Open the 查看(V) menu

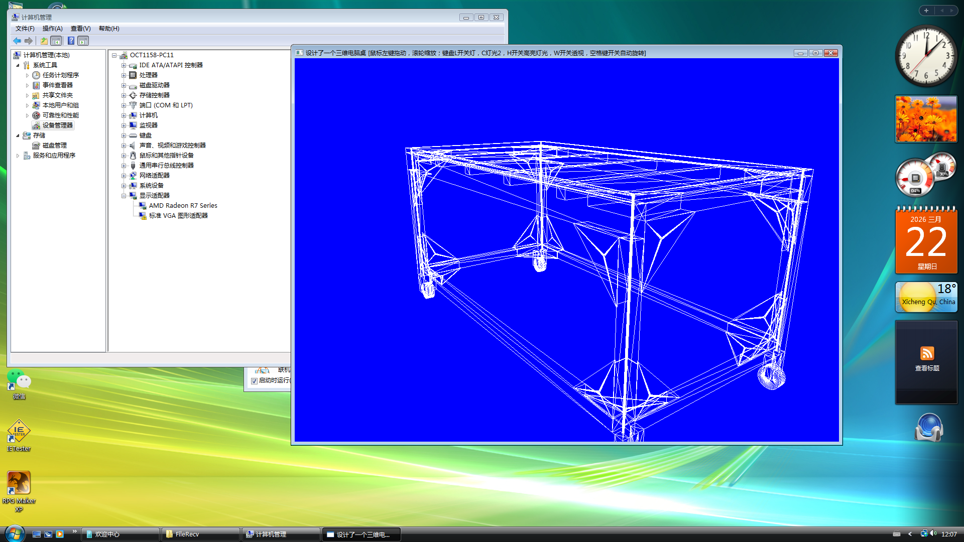pyautogui.click(x=80, y=29)
